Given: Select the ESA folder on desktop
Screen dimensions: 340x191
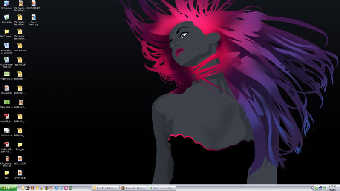Looking at the screenshot, I should coord(6,174).
